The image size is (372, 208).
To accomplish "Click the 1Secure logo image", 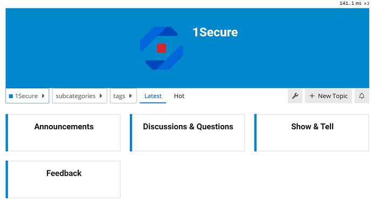I will pyautogui.click(x=162, y=48).
